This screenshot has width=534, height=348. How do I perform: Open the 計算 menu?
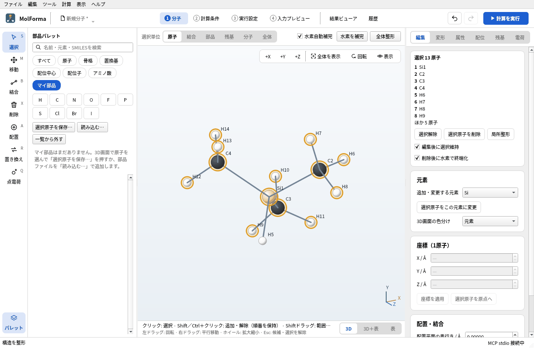tap(67, 4)
